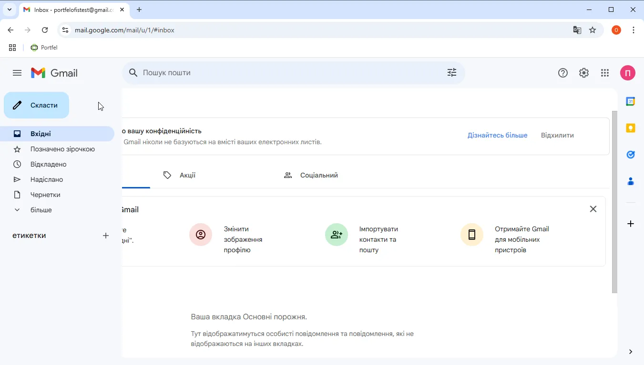The image size is (644, 365).
Task: Close the Inbox browser tab
Action: (122, 10)
